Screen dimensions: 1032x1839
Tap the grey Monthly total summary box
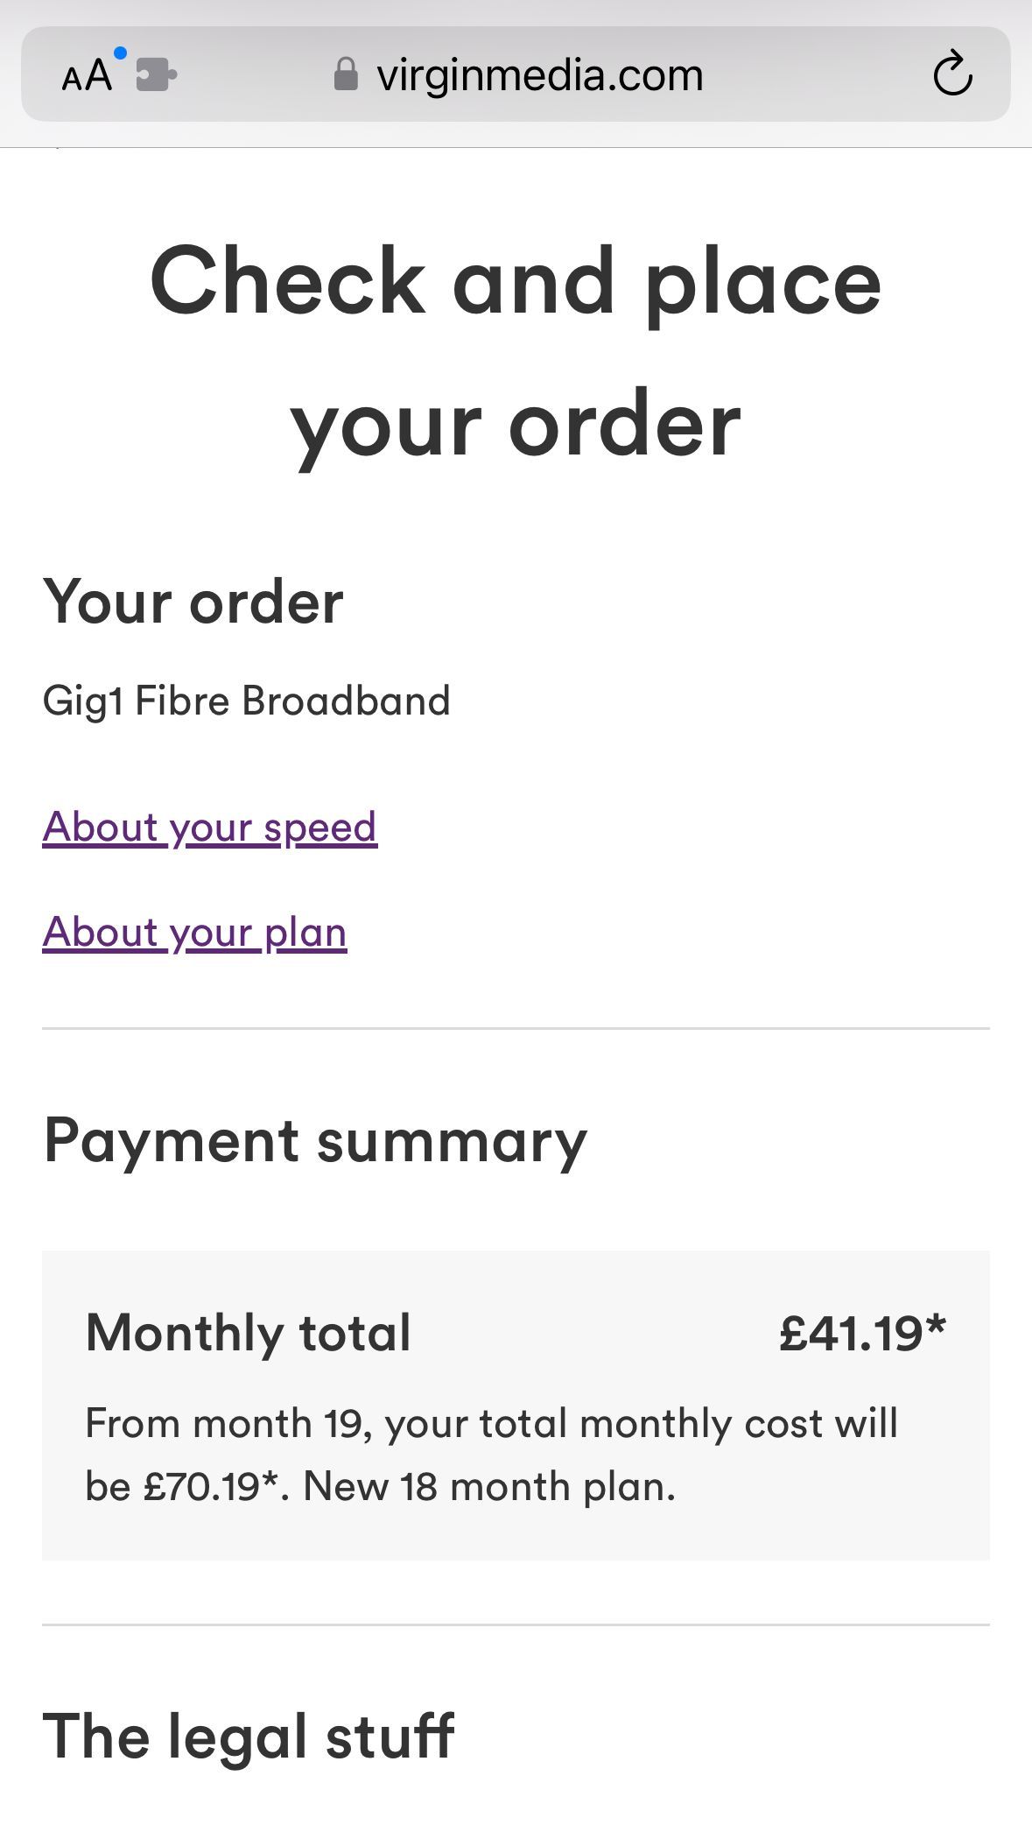pos(516,1406)
